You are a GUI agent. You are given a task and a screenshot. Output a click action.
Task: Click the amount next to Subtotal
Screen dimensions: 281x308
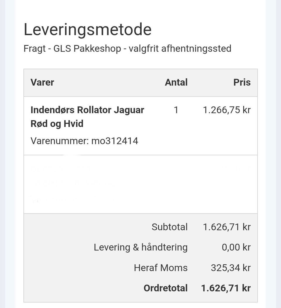click(x=227, y=227)
